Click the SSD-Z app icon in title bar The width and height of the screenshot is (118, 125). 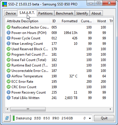click(x=5, y=4)
